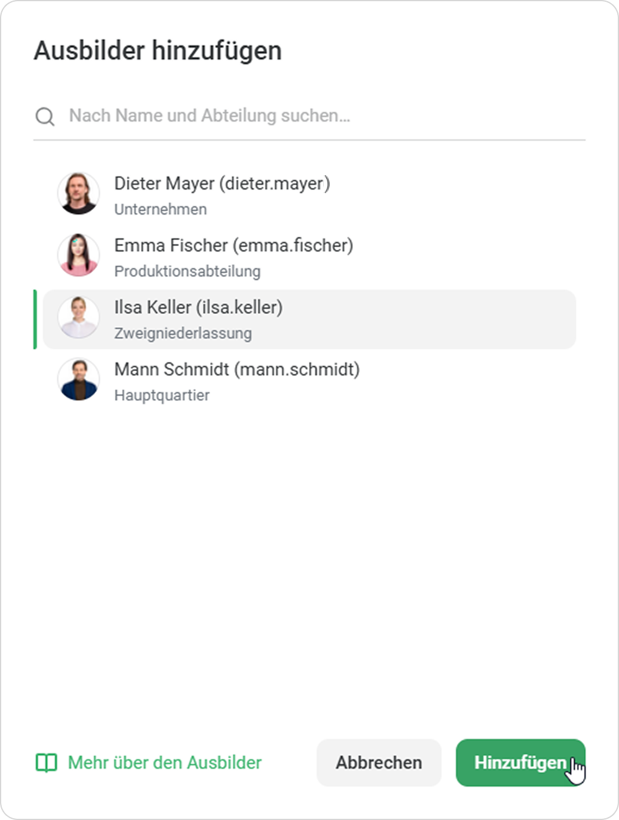Select Dieter Mayer (dieter.mayer) from list
The image size is (619, 820).
pyautogui.click(x=221, y=184)
